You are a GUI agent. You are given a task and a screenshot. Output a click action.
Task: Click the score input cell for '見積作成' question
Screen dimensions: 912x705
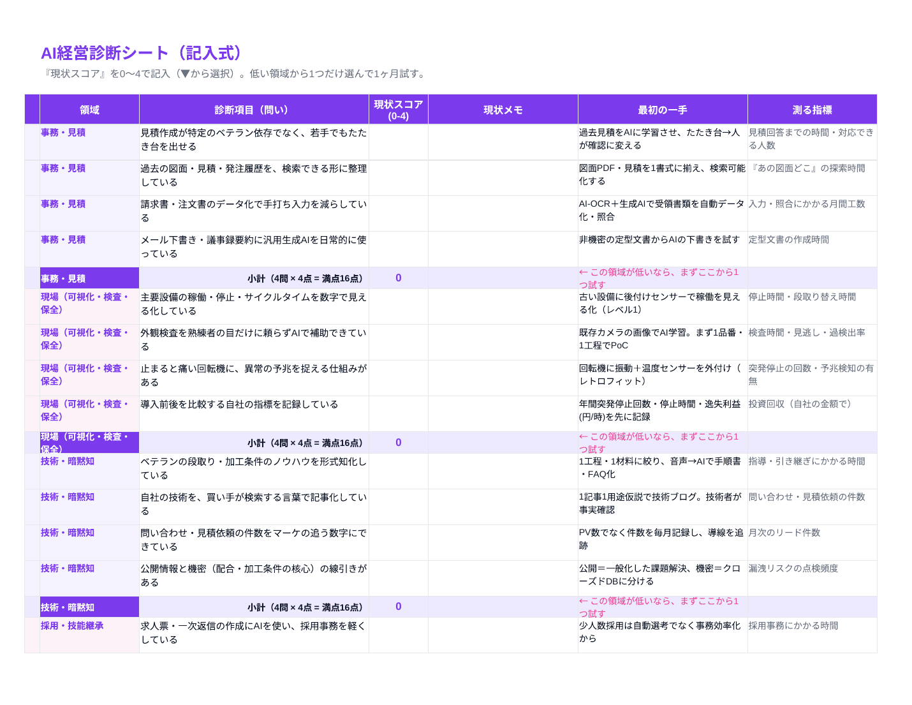pyautogui.click(x=399, y=142)
